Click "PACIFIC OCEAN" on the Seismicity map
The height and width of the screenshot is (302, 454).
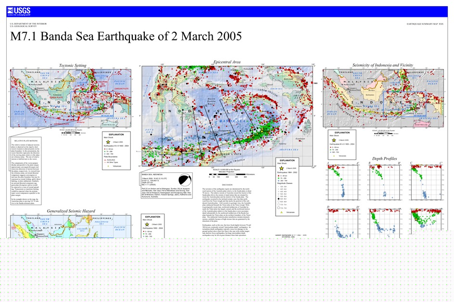pyautogui.click(x=432, y=83)
